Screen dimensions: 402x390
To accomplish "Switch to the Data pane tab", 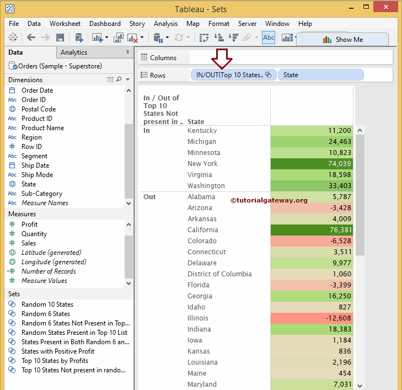I will tap(15, 52).
